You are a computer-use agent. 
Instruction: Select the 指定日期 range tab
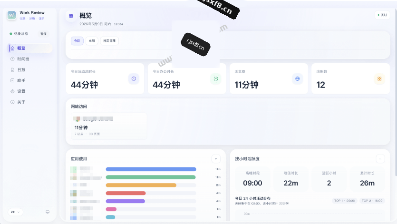click(109, 41)
